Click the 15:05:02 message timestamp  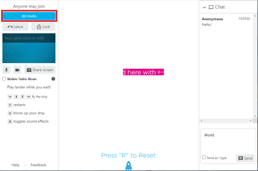point(244,19)
